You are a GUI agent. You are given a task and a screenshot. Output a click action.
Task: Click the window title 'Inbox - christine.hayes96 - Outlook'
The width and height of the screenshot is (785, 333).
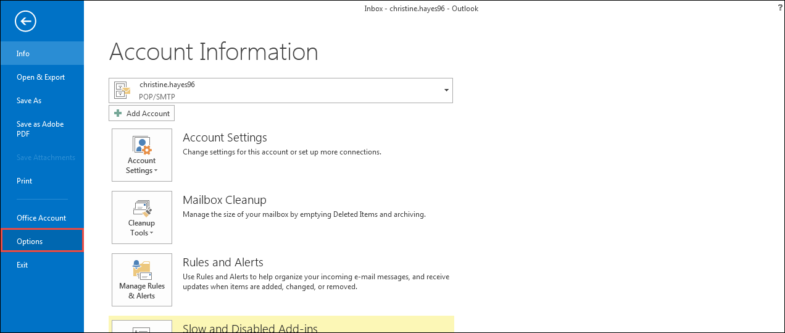(x=422, y=9)
